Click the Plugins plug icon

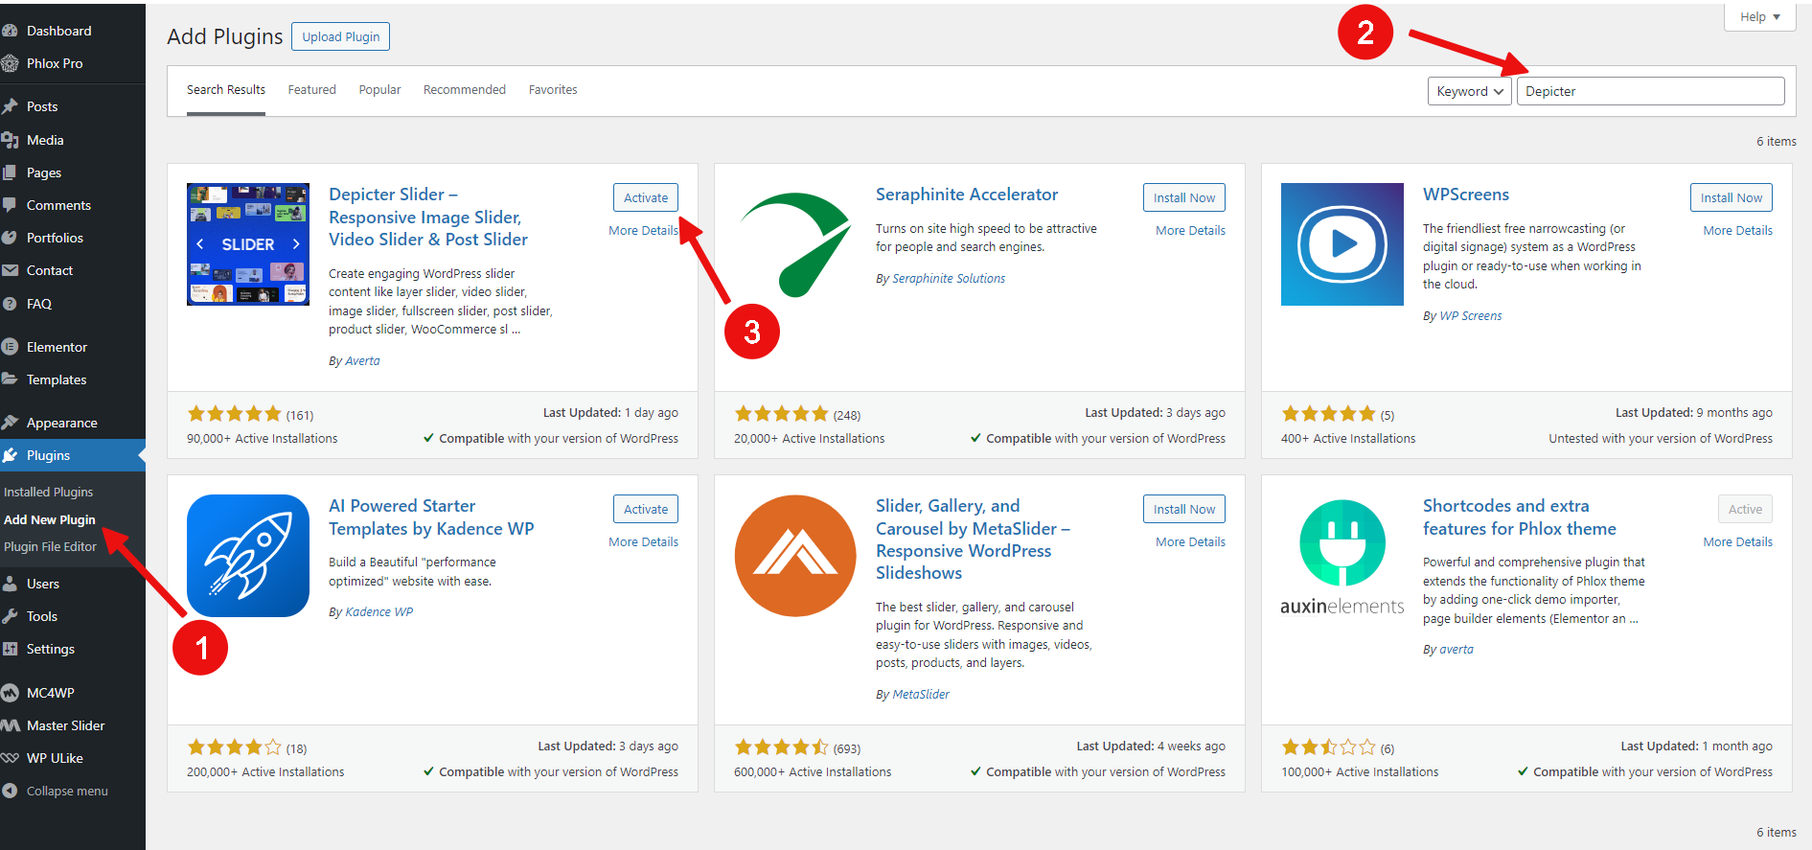pyautogui.click(x=10, y=455)
